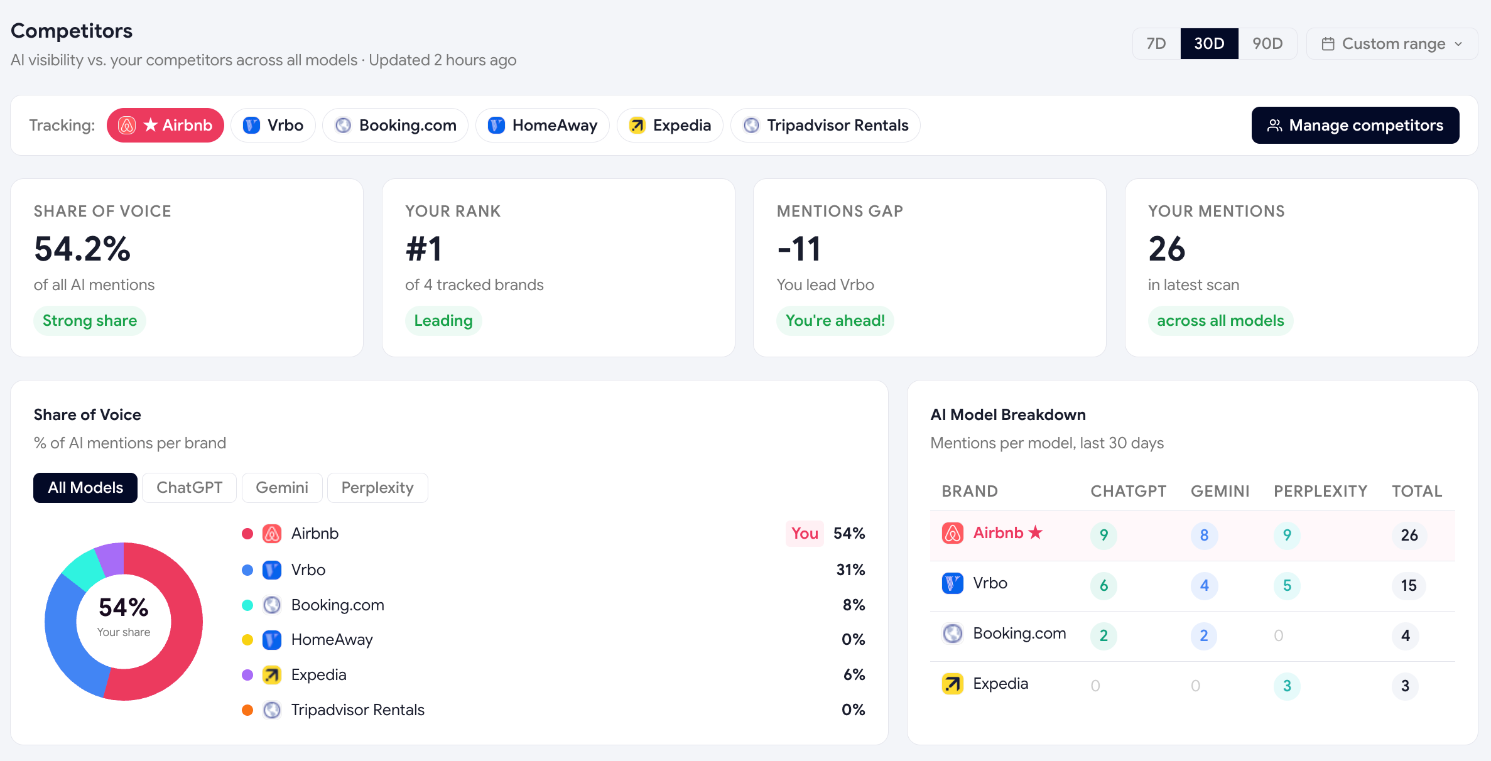Click the Booking.com globe icon in tracking bar
The image size is (1491, 761).
343,126
